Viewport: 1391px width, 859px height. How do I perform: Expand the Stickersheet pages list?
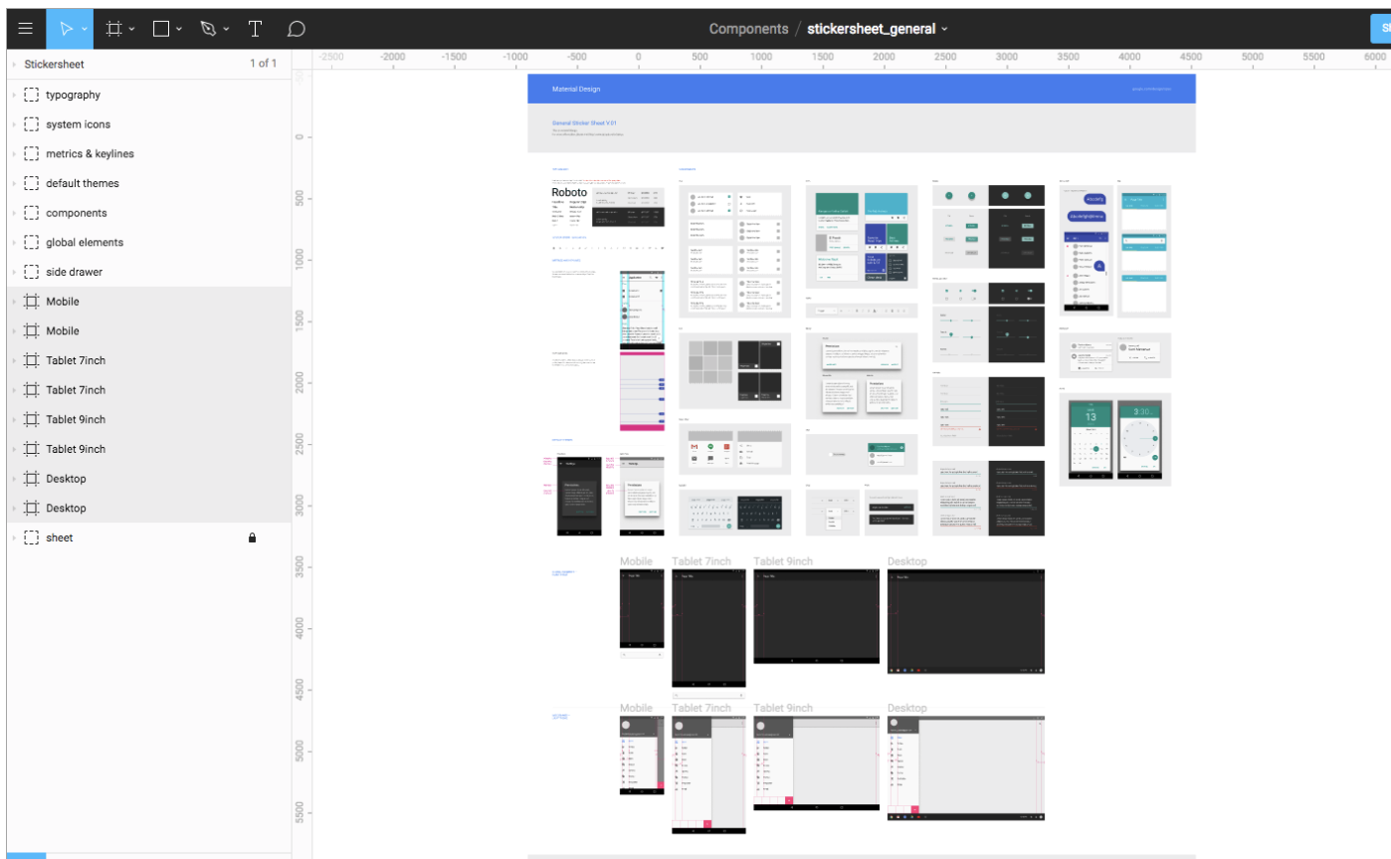tap(14, 65)
